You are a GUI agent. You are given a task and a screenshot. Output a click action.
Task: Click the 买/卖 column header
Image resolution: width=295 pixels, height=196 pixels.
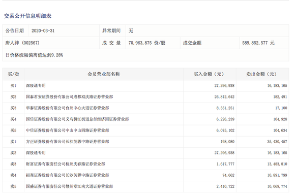tap(13, 74)
